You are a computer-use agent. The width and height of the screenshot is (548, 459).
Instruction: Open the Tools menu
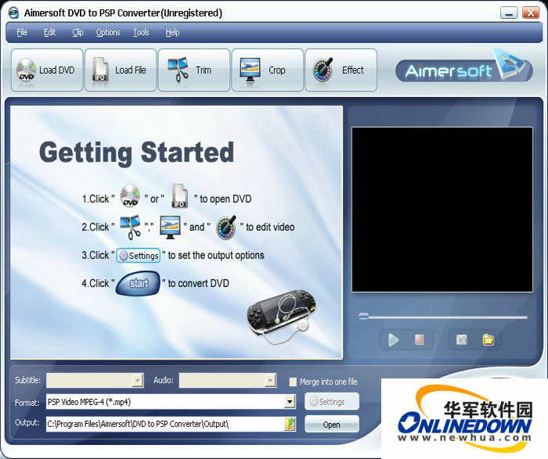[x=141, y=33]
